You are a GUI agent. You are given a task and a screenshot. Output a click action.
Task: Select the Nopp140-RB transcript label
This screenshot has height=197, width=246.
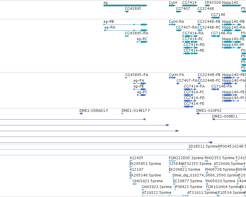click(233, 22)
